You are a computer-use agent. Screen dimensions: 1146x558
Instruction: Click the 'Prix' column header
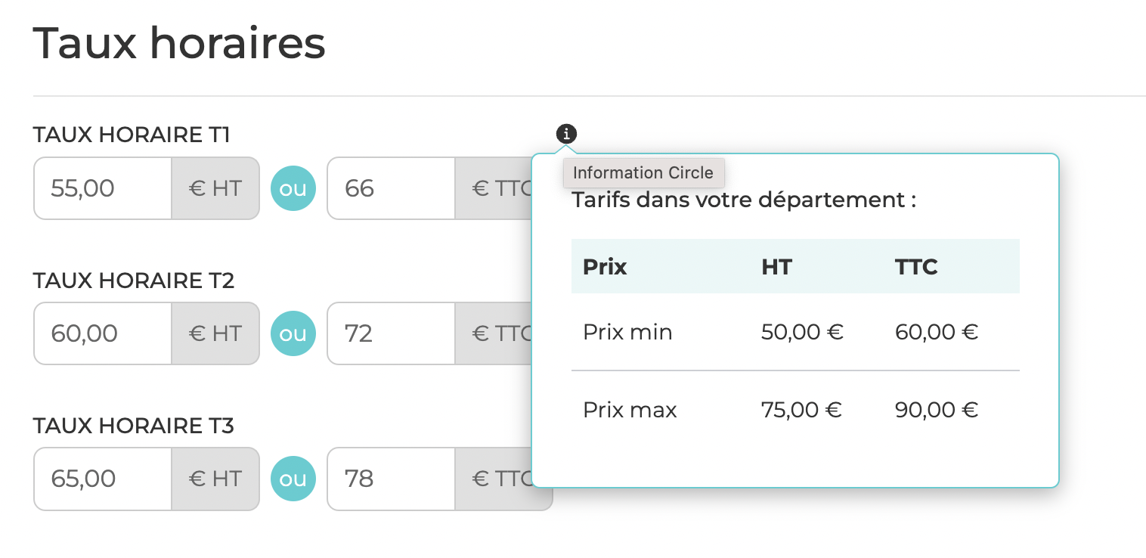(605, 266)
